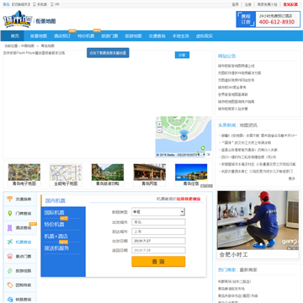Click the 更多 link under news list

[x=292, y=178]
